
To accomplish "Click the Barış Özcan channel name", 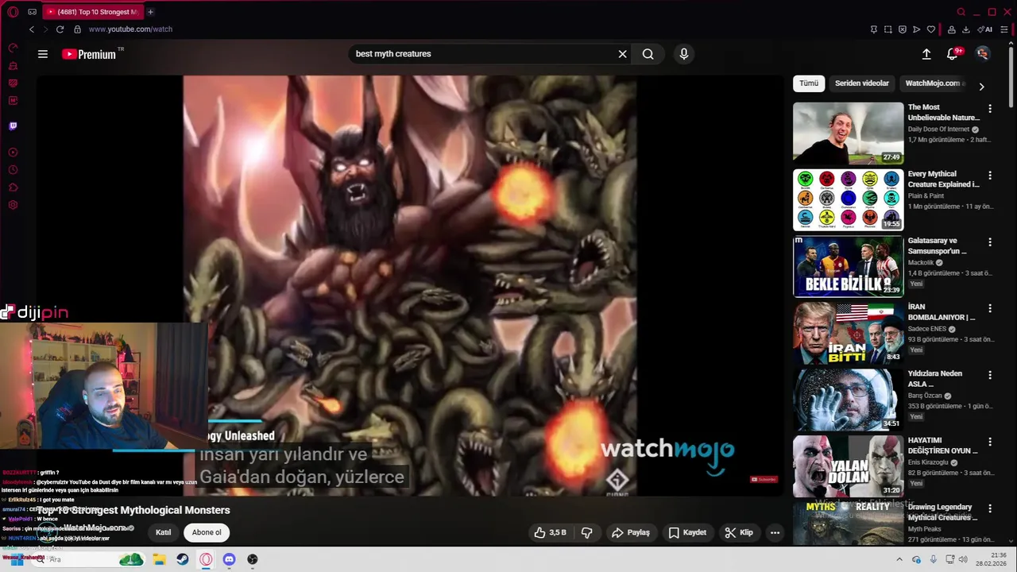I will (925, 396).
